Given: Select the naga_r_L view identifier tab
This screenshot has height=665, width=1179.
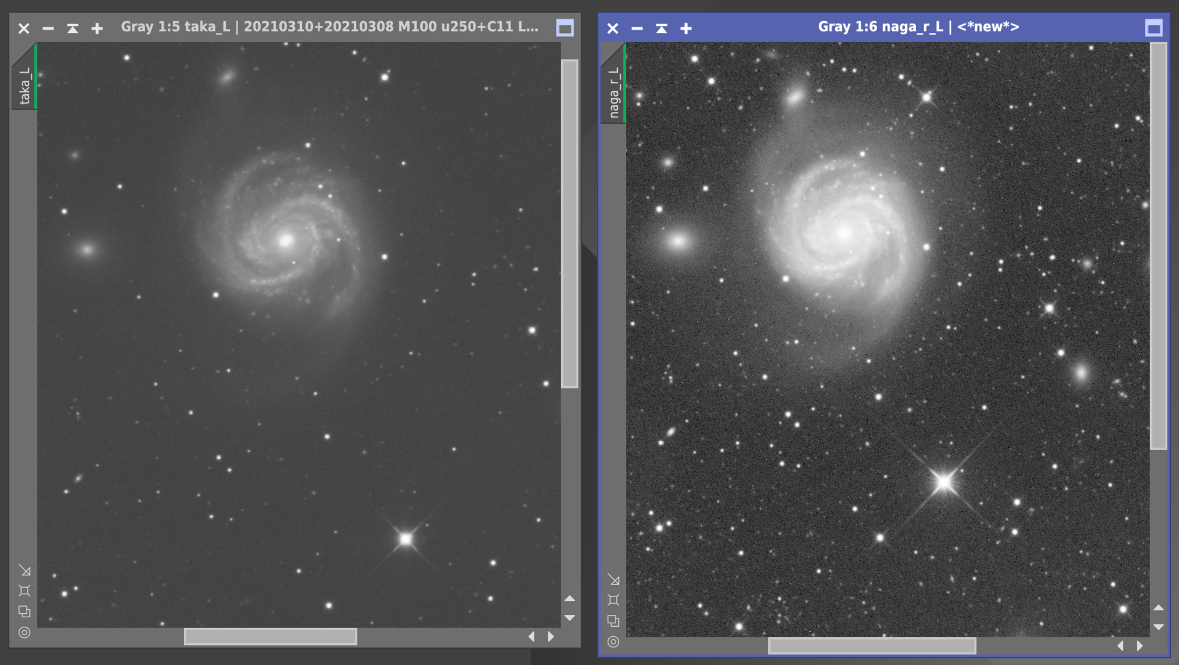Looking at the screenshot, I should (x=613, y=84).
